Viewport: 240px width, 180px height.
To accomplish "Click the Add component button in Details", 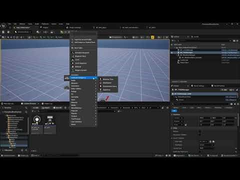I will pos(224,90).
